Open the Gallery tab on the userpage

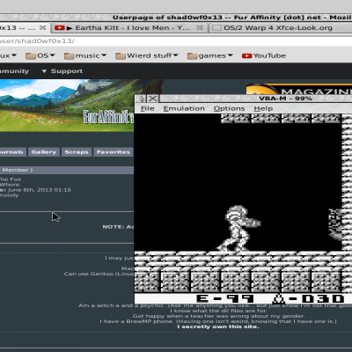[x=44, y=152]
